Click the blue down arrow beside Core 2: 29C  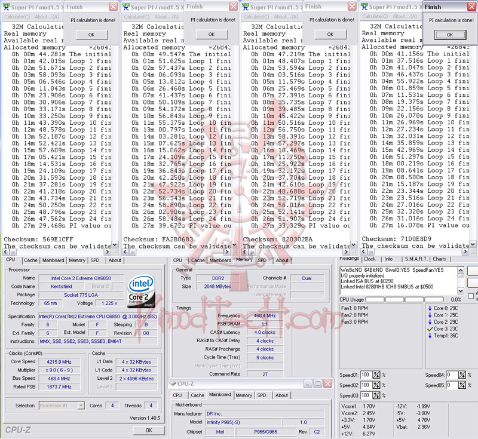[430, 322]
